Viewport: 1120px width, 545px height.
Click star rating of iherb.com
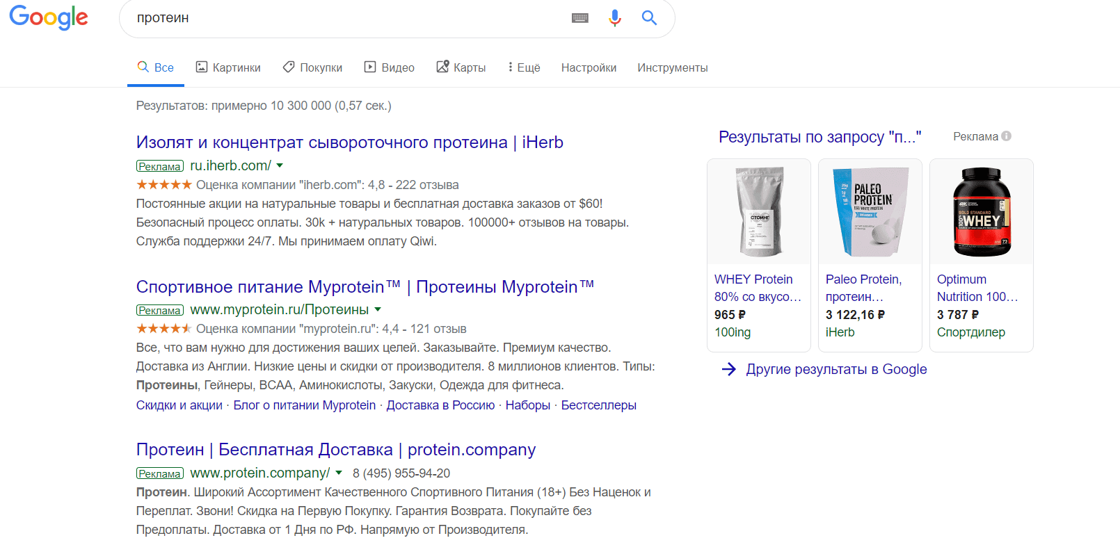pyautogui.click(x=164, y=184)
